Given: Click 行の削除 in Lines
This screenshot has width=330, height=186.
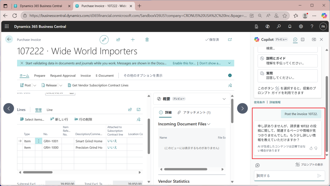Looking at the screenshot, I should coord(83,119).
